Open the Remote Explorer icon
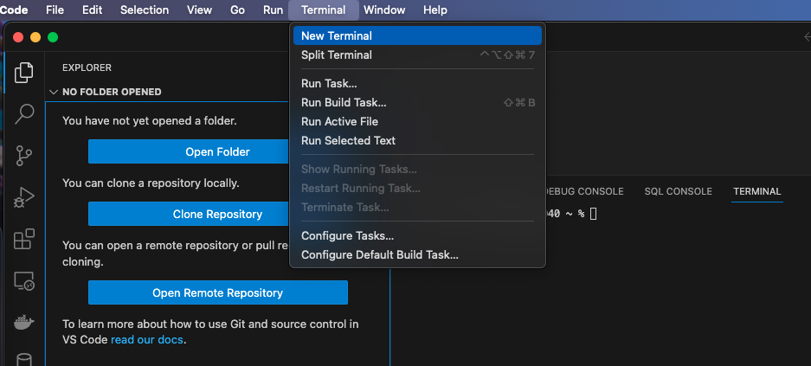The height and width of the screenshot is (366, 811). coord(24,280)
